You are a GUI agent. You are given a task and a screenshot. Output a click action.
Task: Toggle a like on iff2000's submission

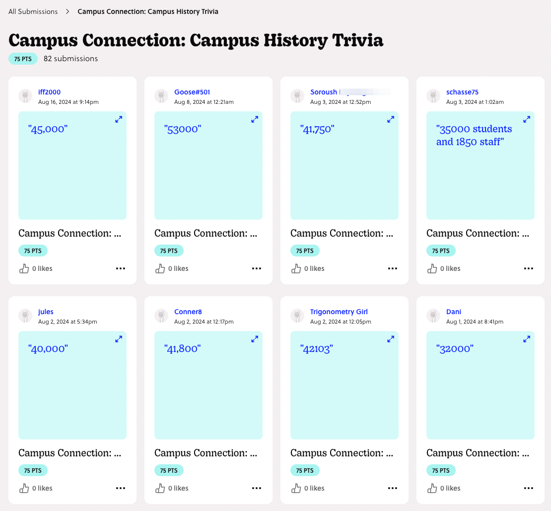pos(24,268)
